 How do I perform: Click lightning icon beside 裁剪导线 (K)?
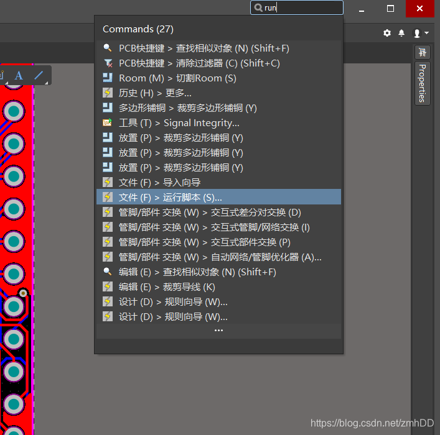108,286
